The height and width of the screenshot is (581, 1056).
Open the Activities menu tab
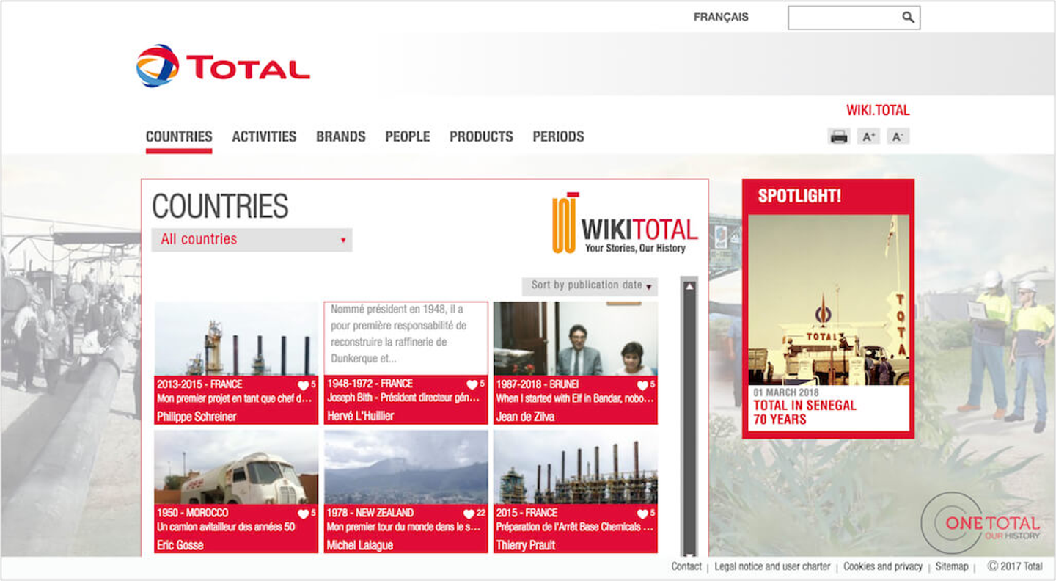[264, 136]
